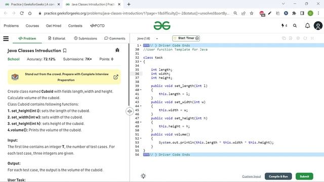
Task: Open the interview preparation external link icon
Action: click(116, 77)
